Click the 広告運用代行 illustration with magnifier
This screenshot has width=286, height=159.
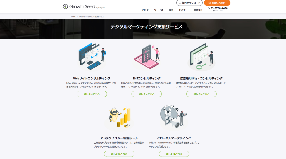click(201, 57)
